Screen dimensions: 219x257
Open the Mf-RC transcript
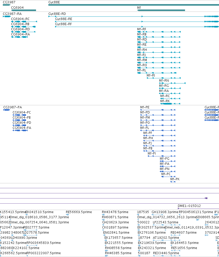170,99
